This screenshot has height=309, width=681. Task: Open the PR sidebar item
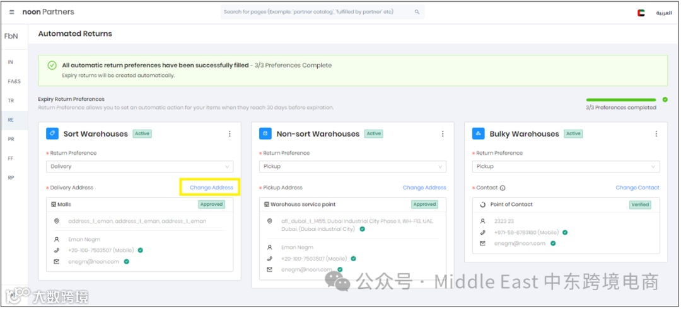11,139
